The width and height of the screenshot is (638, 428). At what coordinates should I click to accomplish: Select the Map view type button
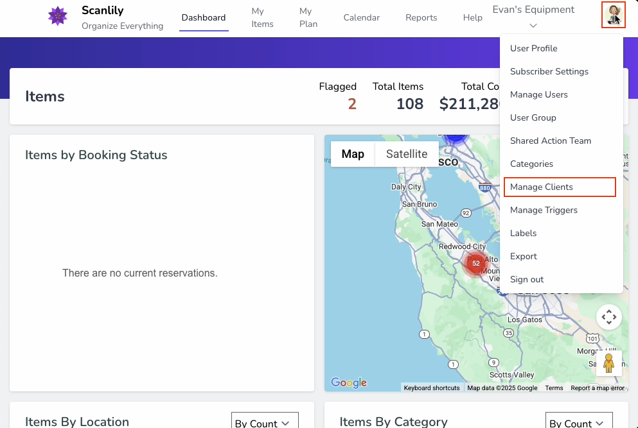353,154
